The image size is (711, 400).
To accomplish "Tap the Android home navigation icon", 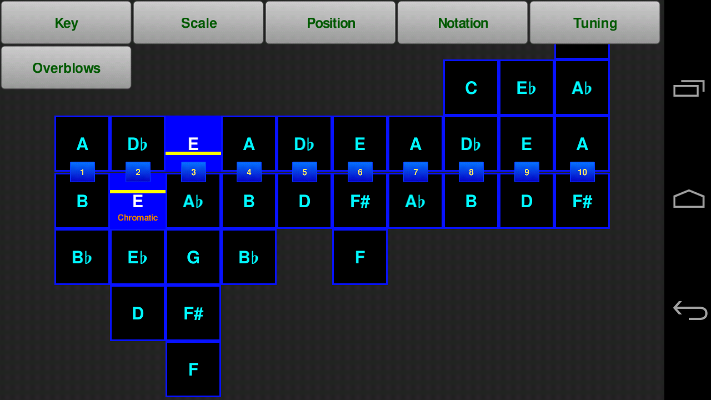I will (x=689, y=199).
